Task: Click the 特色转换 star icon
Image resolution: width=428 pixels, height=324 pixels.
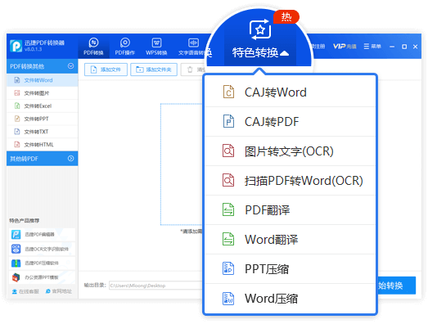Action: (260, 29)
